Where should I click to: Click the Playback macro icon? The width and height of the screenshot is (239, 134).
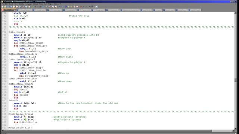[87, 7]
